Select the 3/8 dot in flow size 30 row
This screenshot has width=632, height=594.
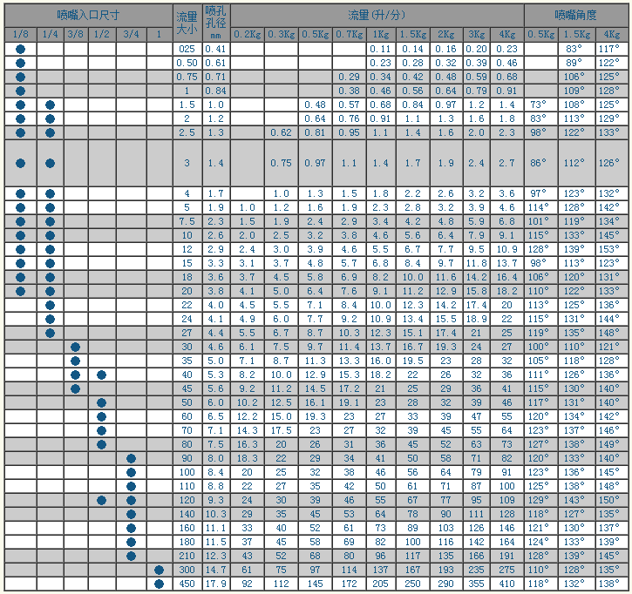pyautogui.click(x=75, y=347)
